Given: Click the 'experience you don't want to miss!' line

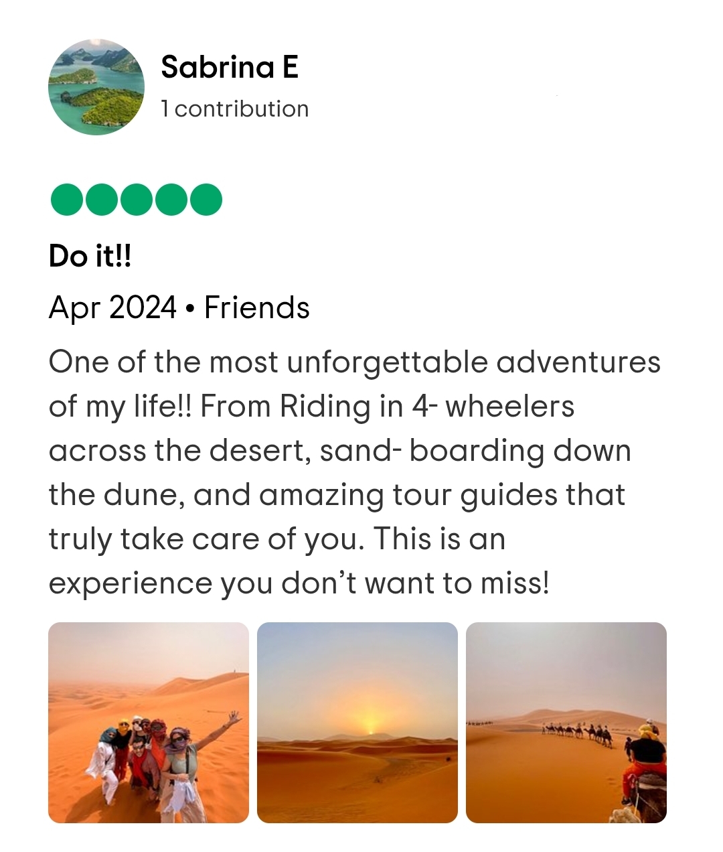Looking at the screenshot, I should [x=299, y=583].
